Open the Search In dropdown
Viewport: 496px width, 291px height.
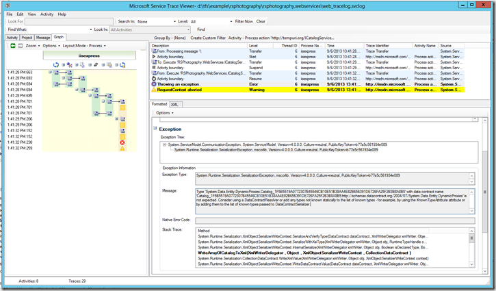(x=176, y=22)
